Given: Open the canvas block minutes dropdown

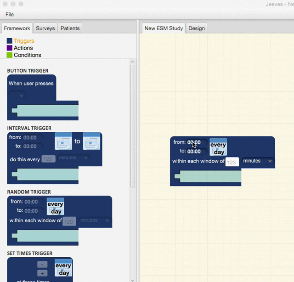Looking at the screenshot, I should pos(258,161).
